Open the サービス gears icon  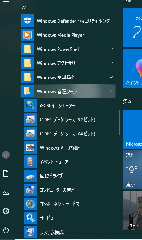click(x=31, y=218)
